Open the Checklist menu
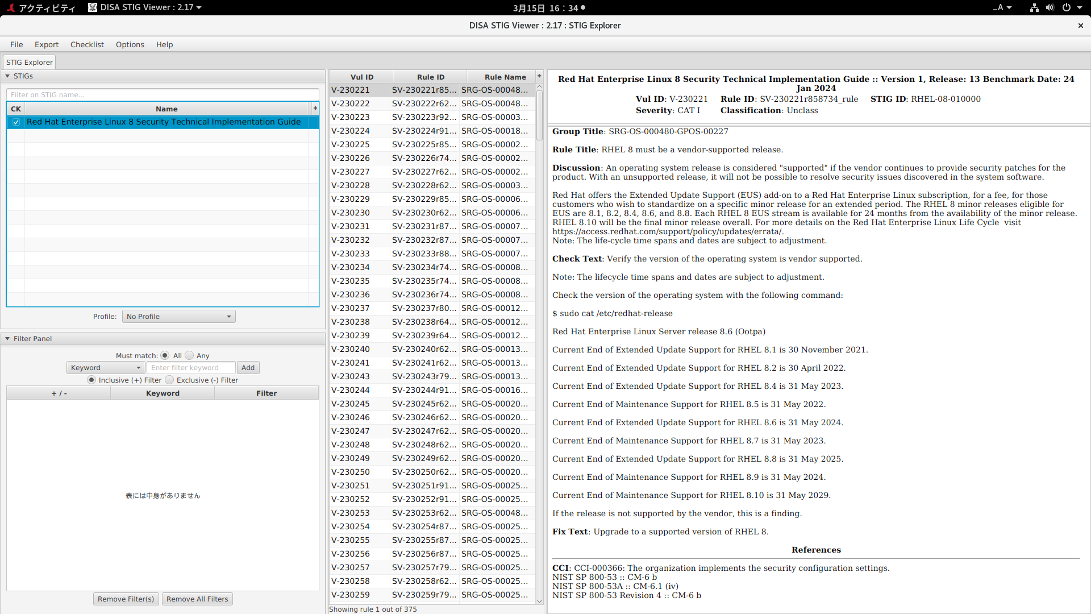 pos(87,44)
